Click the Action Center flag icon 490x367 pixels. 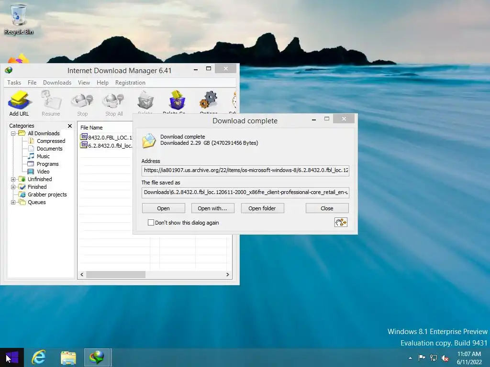[x=422, y=357]
